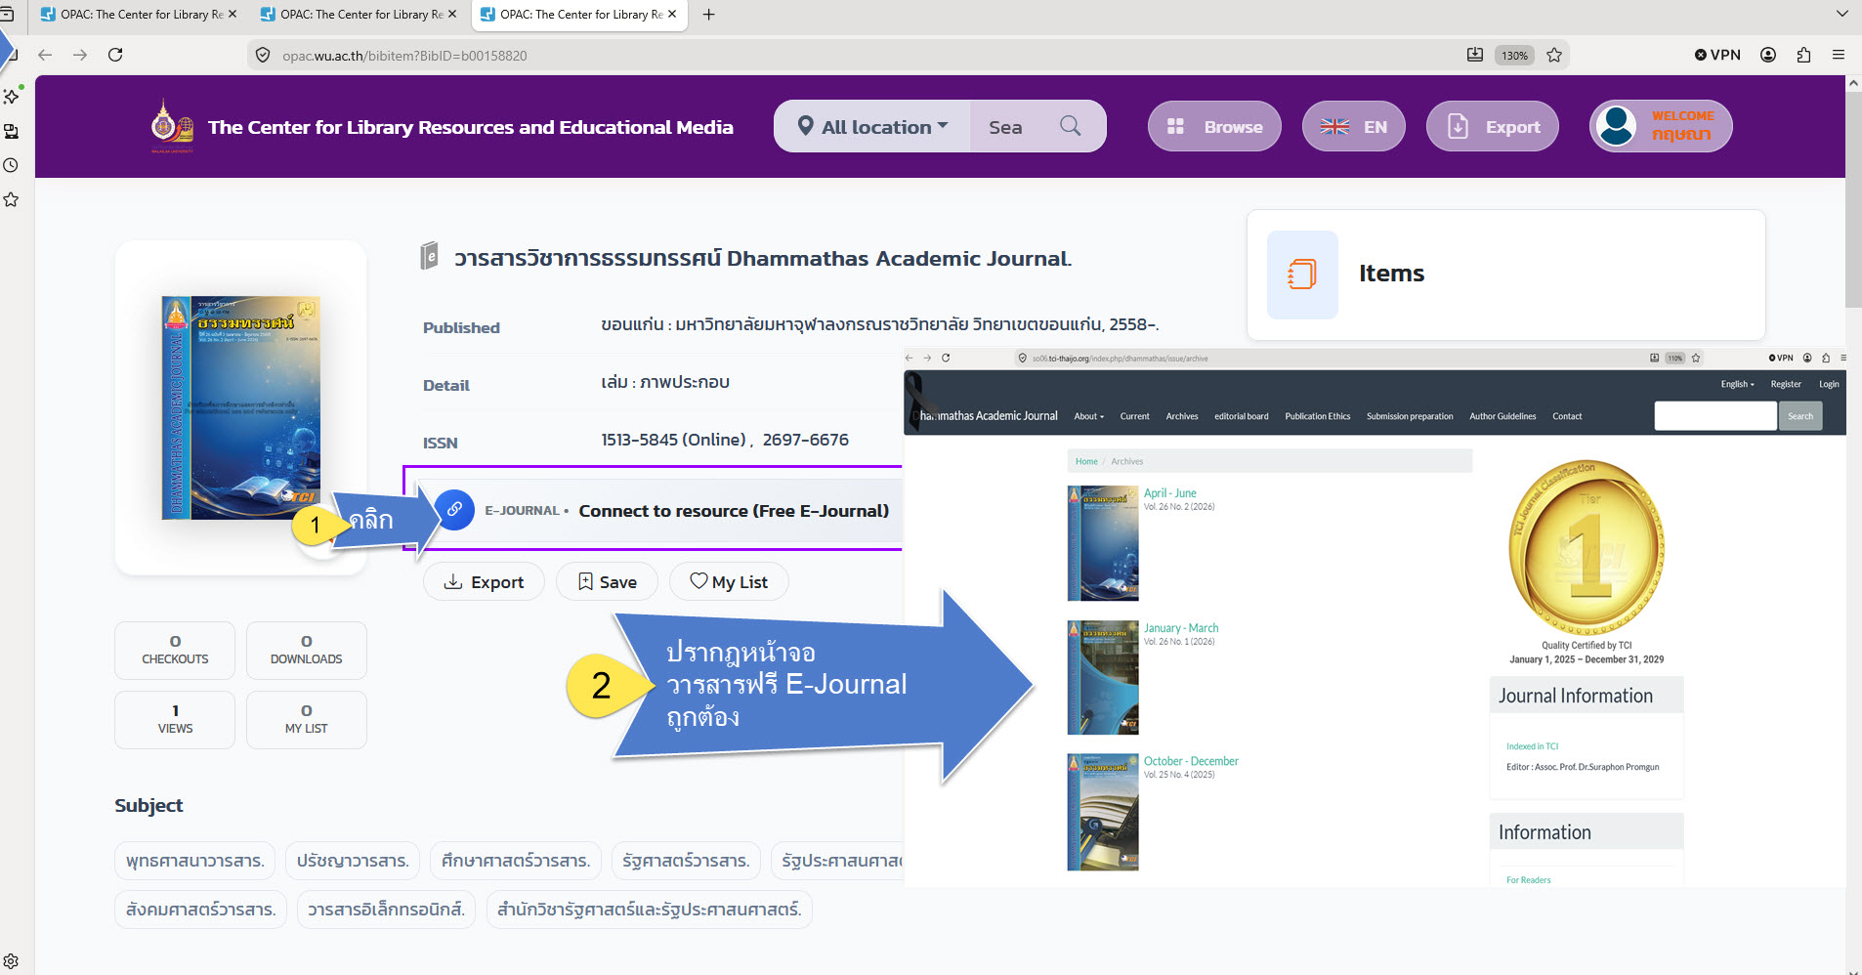Open the journal cover thumbnail

[x=240, y=407]
